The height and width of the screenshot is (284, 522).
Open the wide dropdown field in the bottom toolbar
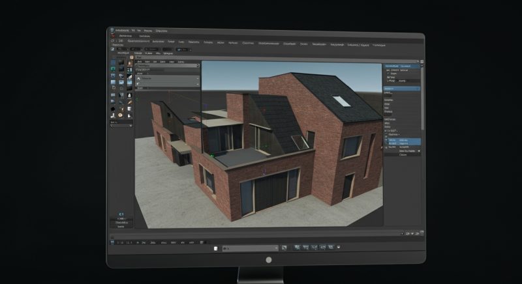(251, 248)
